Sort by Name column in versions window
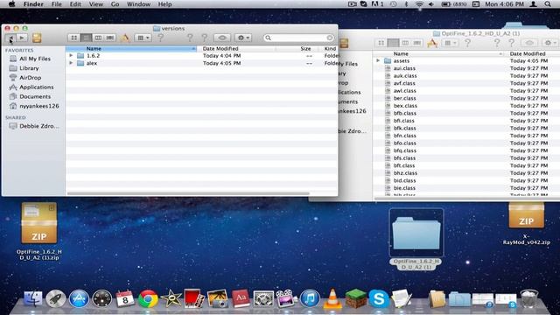This screenshot has height=315, width=560. coord(130,49)
